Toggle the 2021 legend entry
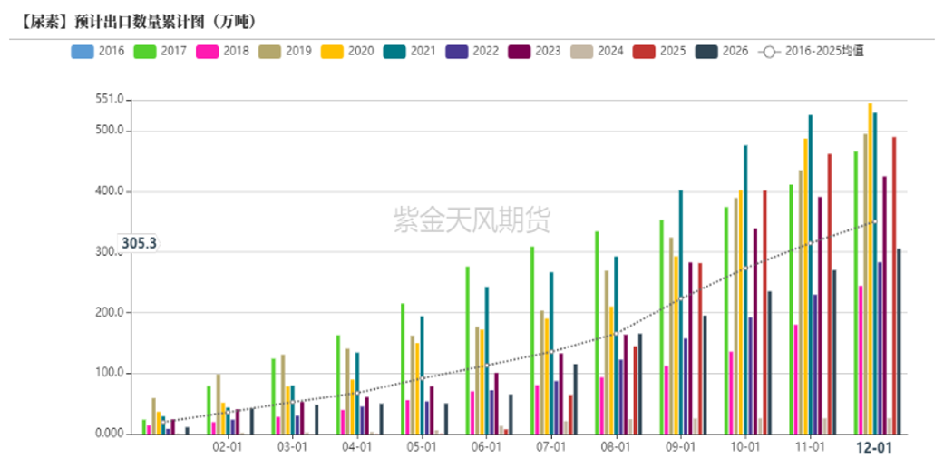 click(410, 51)
